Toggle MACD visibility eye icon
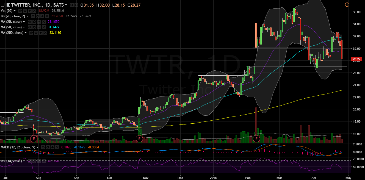The image size is (365, 180). coord(43,147)
